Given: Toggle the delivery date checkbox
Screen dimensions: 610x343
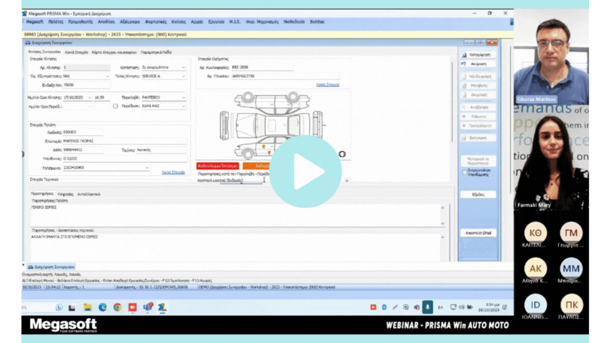Looking at the screenshot, I should click(x=115, y=106).
